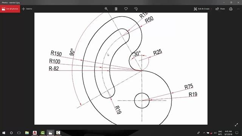This screenshot has height=136, width=242.
Task: Open the volume speaker control
Action: (x=215, y=133)
